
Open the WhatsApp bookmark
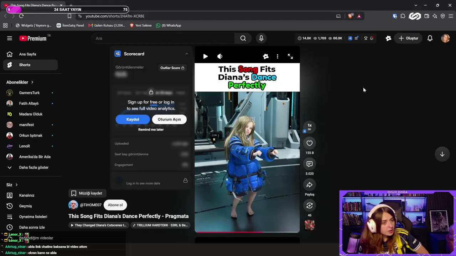[169, 25]
